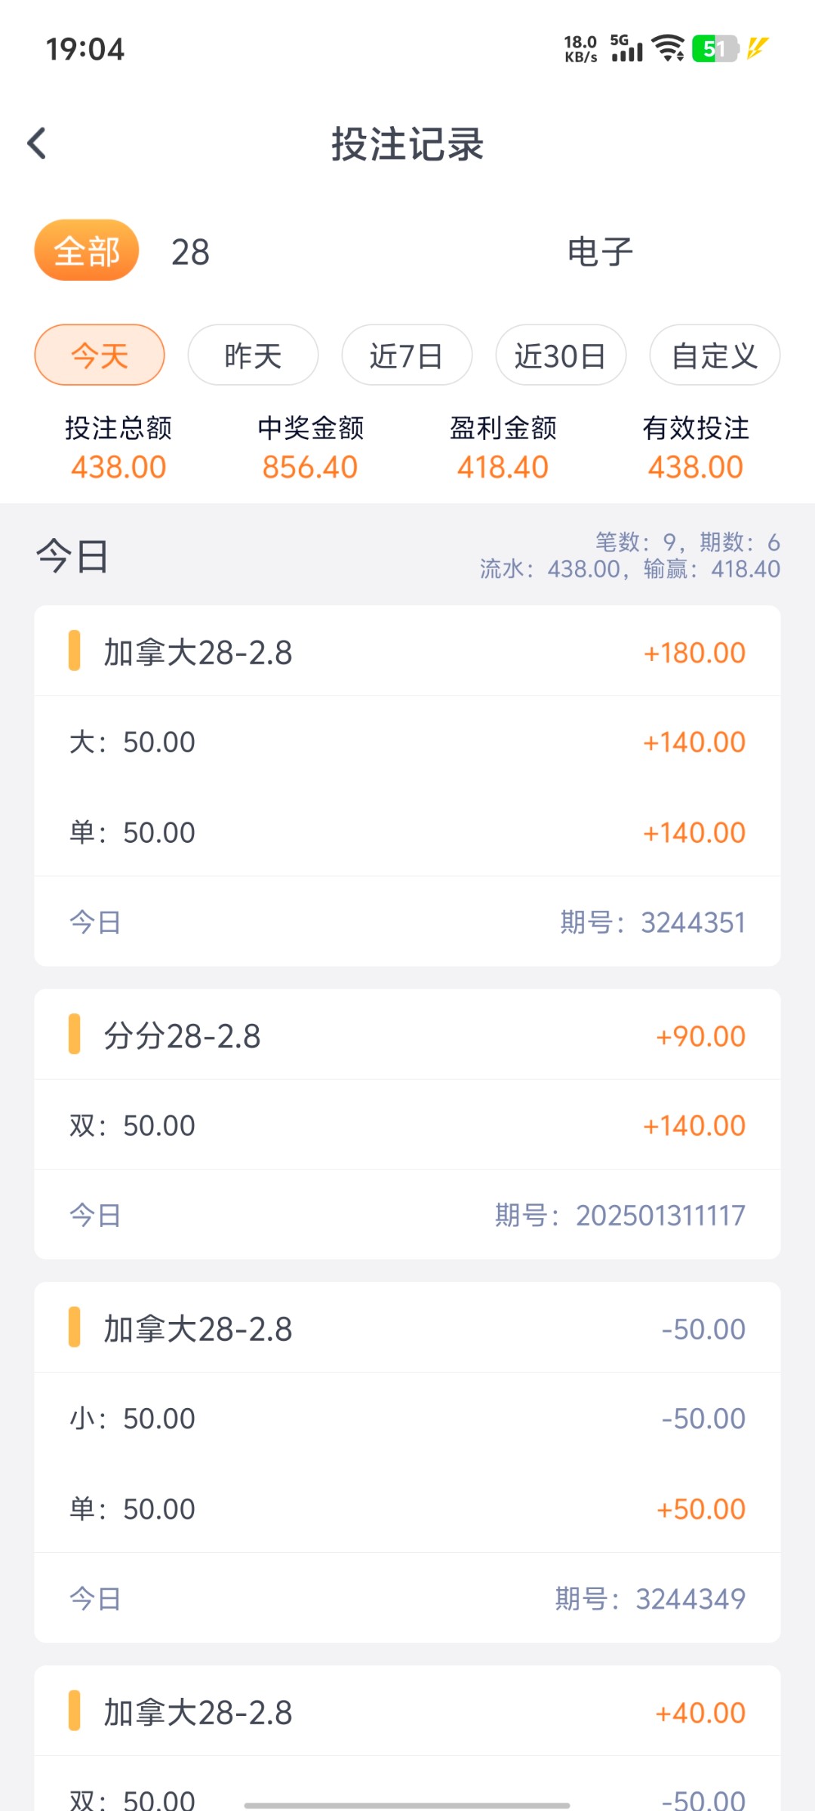Screen dimensions: 815x1811
Task: Tap the yellow charging bolt icon
Action: pyautogui.click(x=758, y=48)
